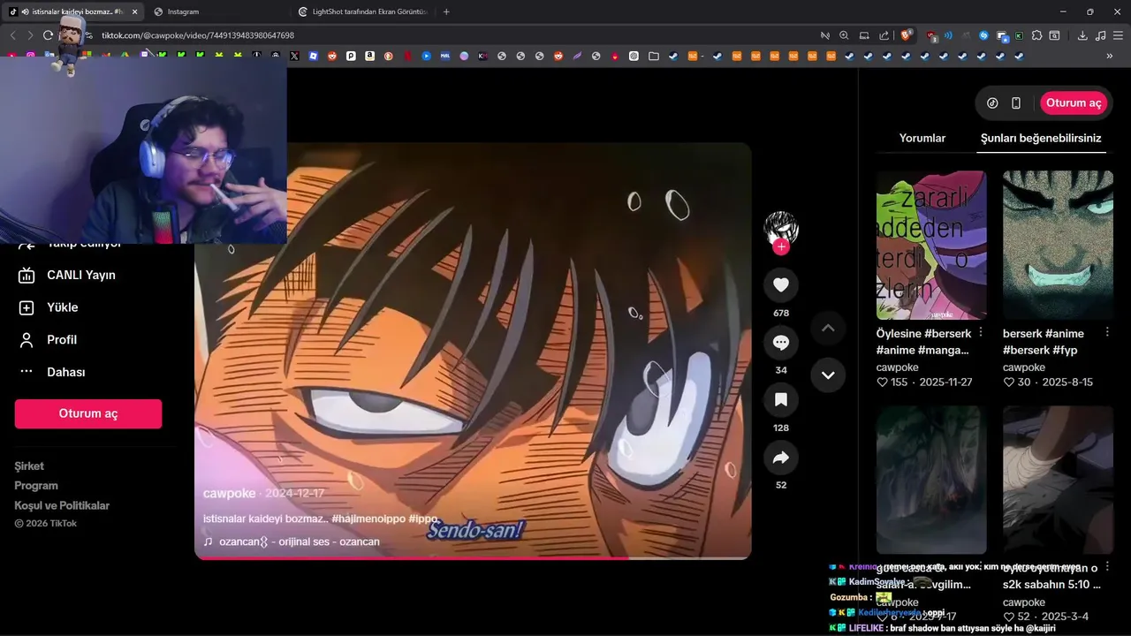Open the 'berserk #anime' green-eyed thumbnail
The height and width of the screenshot is (636, 1131).
coord(1058,245)
